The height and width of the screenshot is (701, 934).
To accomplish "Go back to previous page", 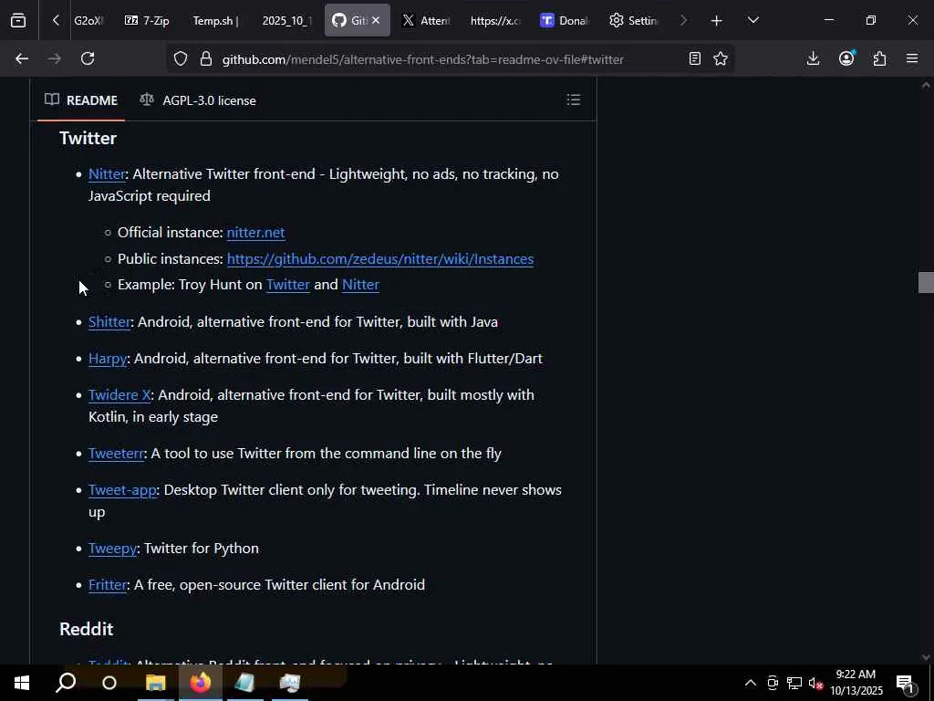I will pos(22,58).
